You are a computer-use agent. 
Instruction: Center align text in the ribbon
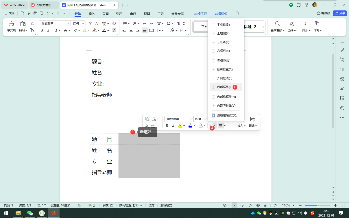(131, 30)
